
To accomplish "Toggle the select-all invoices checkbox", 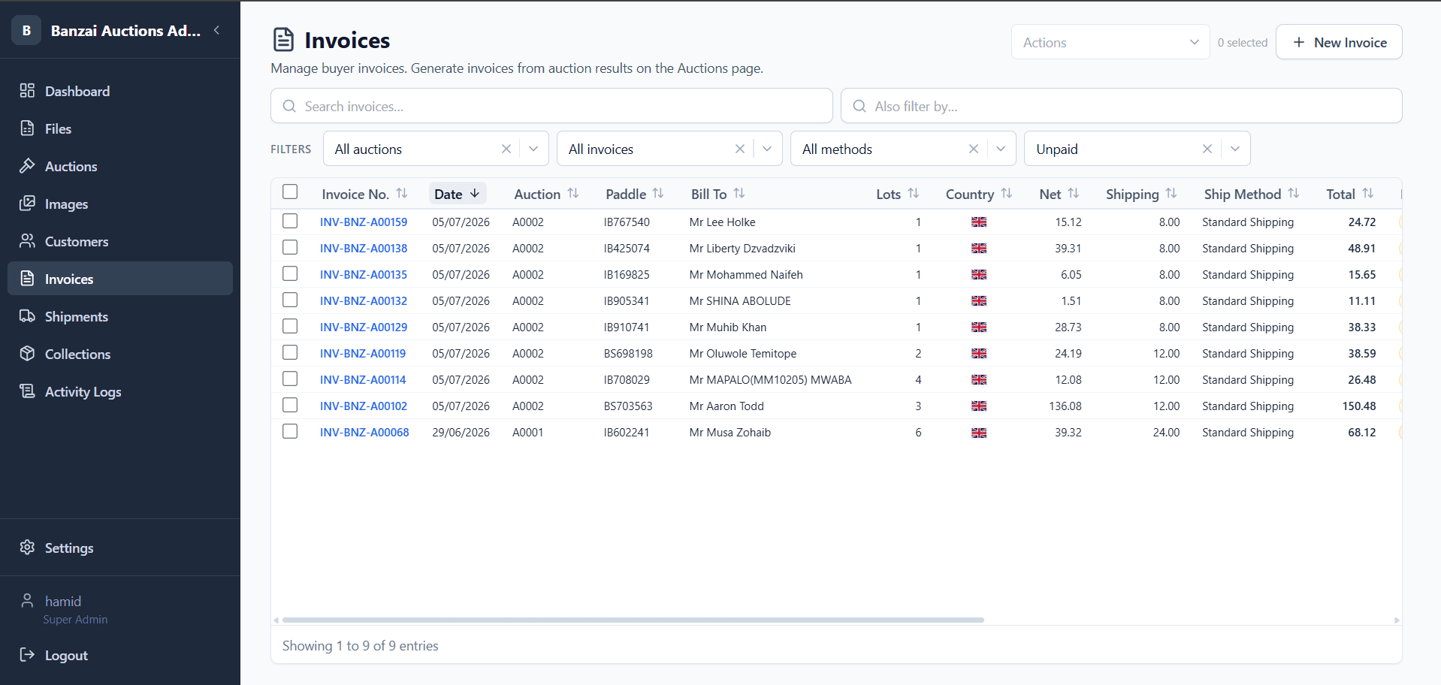I will (x=290, y=192).
